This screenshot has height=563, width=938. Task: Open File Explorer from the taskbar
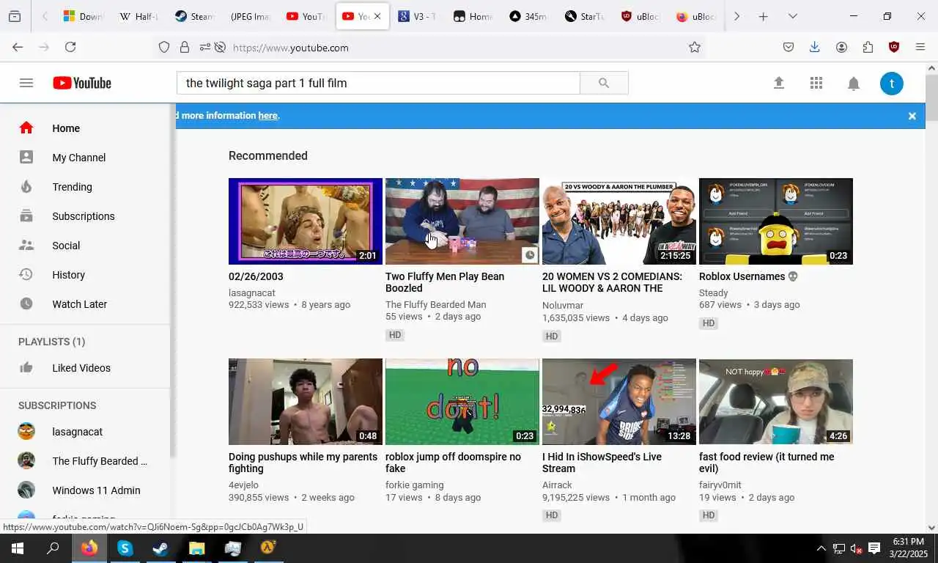196,548
